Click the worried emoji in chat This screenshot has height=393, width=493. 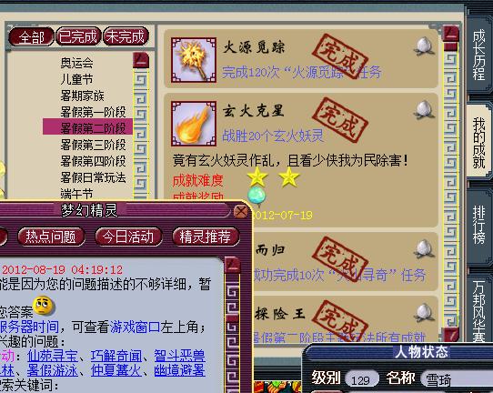click(x=44, y=306)
